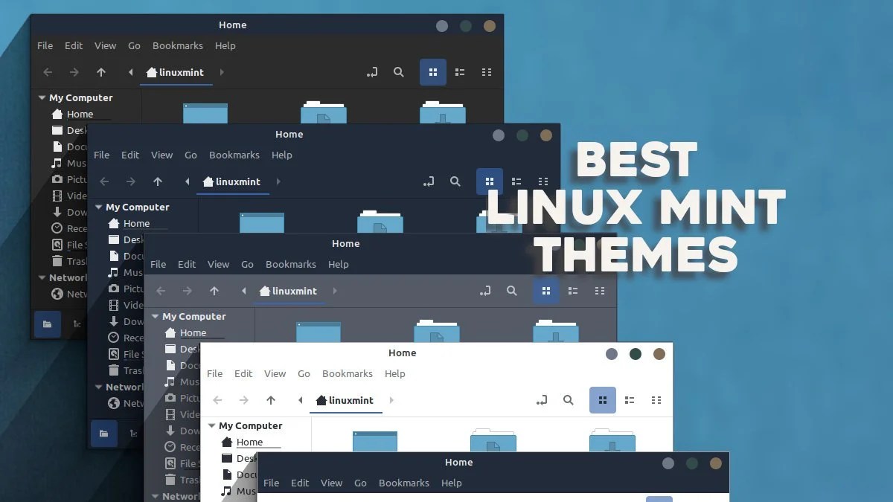Select list view in the third gray window
This screenshot has width=893, height=502.
pos(573,291)
